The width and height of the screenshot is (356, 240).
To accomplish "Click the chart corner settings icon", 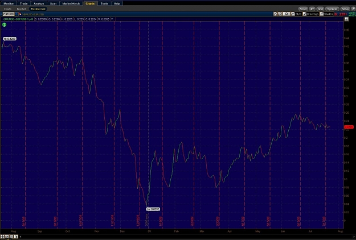I will tap(346, 19).
